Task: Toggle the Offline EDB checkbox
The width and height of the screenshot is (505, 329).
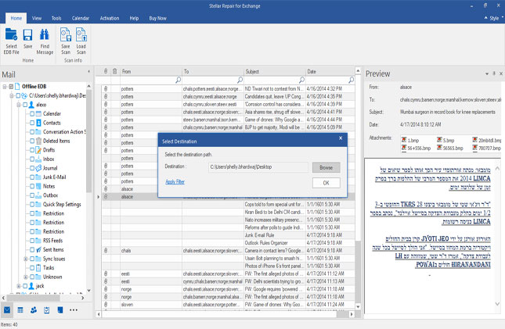Action: (x=11, y=87)
